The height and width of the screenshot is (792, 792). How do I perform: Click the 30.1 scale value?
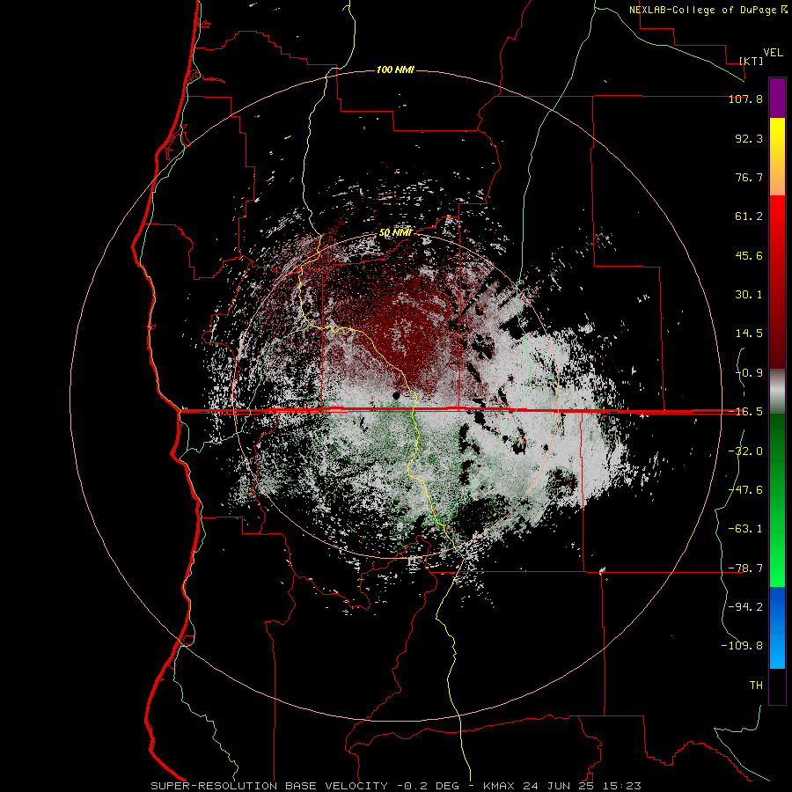(x=749, y=295)
